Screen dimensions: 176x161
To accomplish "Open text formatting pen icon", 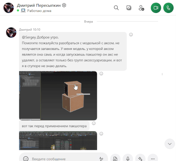I will (x=101, y=159).
